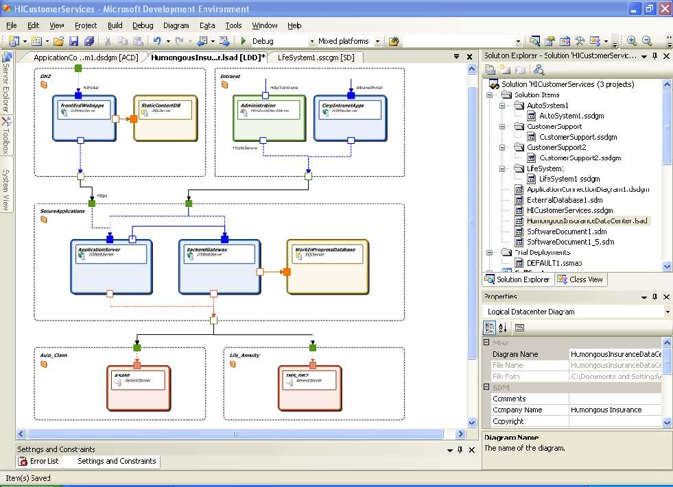Open the Properties Window toolbar icon
This screenshot has width=673, height=487.
coord(550,41)
